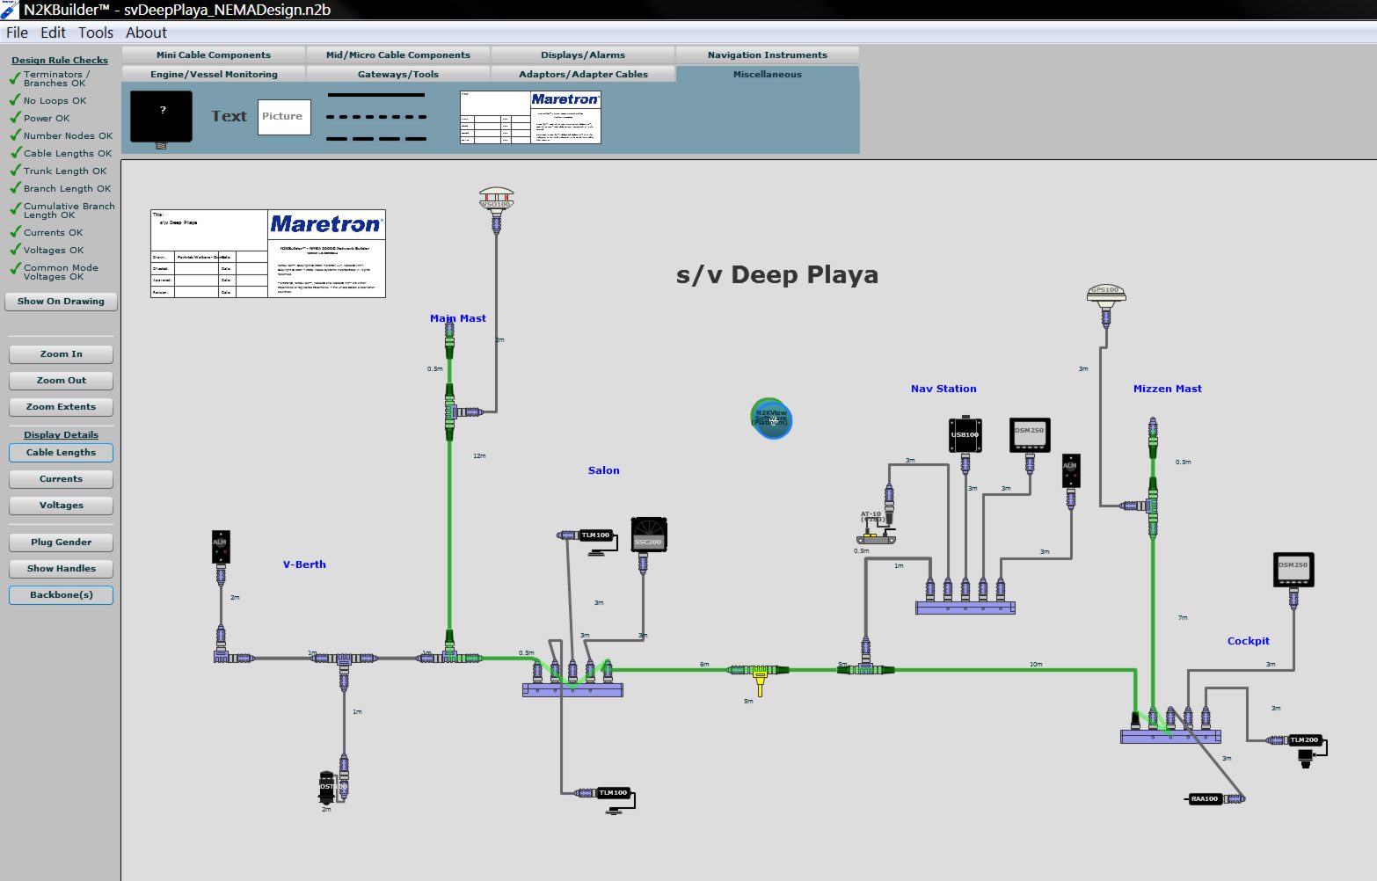The width and height of the screenshot is (1377, 881).
Task: Select the lower TLM100 tank monitor
Action: tap(614, 793)
